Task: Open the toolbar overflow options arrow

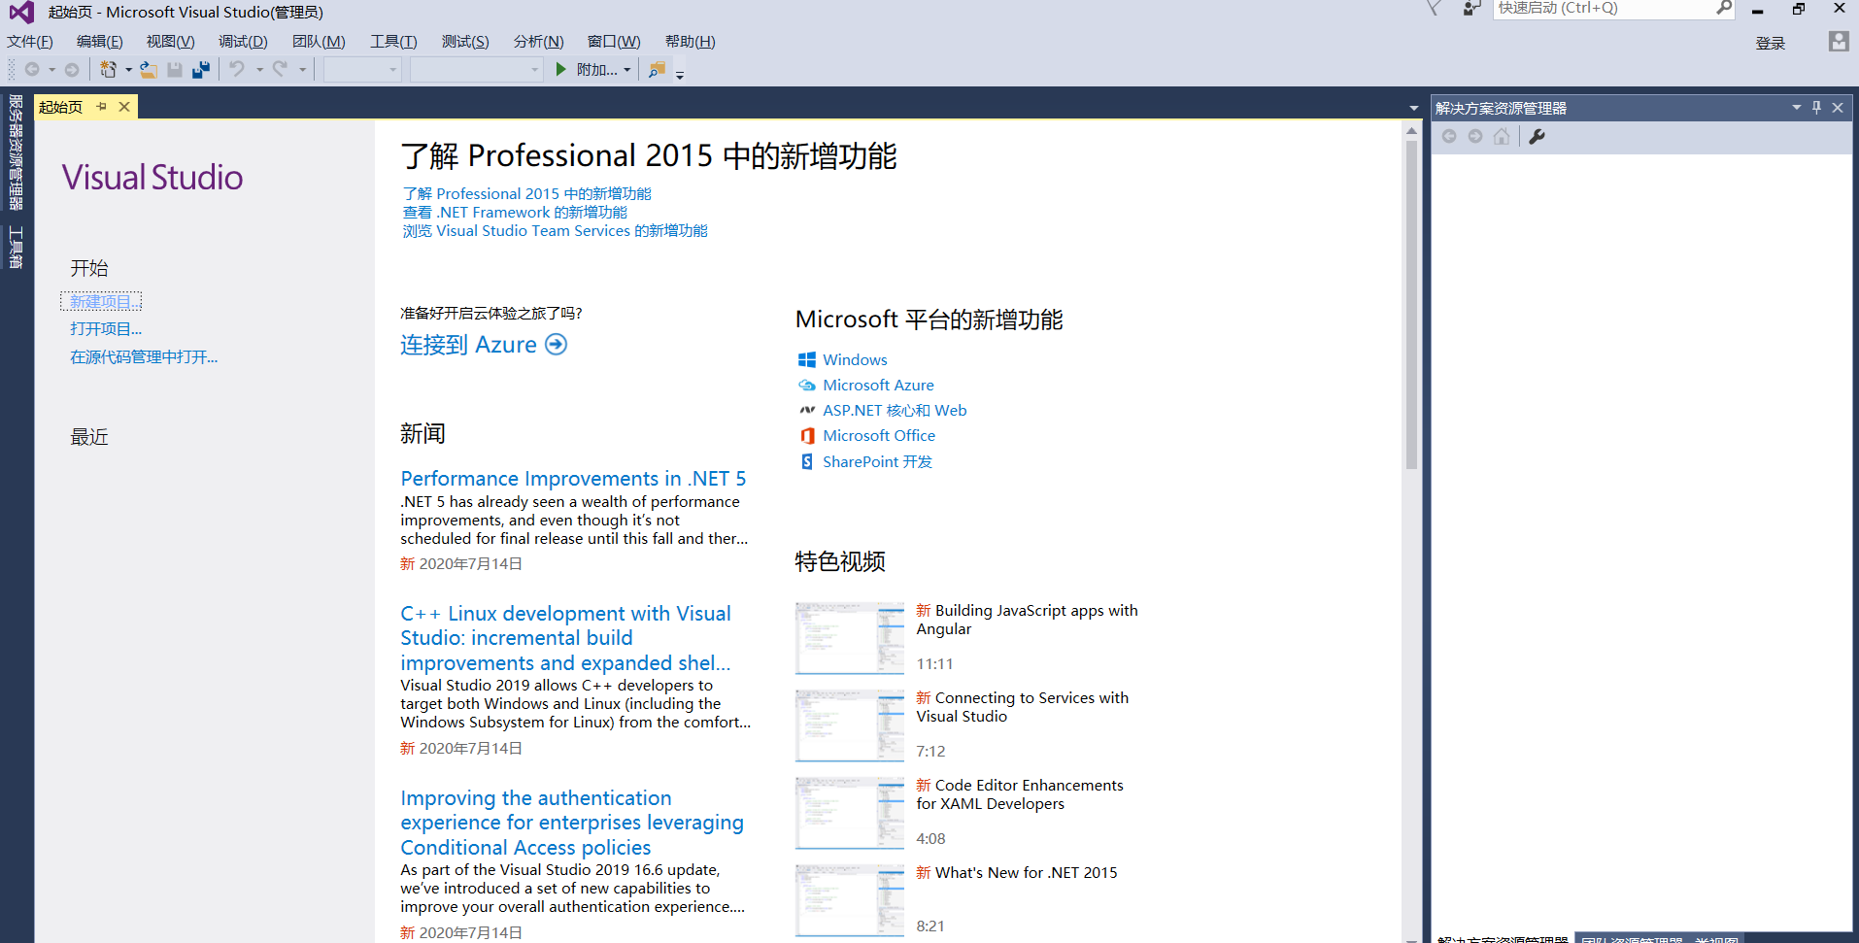Action: coord(680,71)
